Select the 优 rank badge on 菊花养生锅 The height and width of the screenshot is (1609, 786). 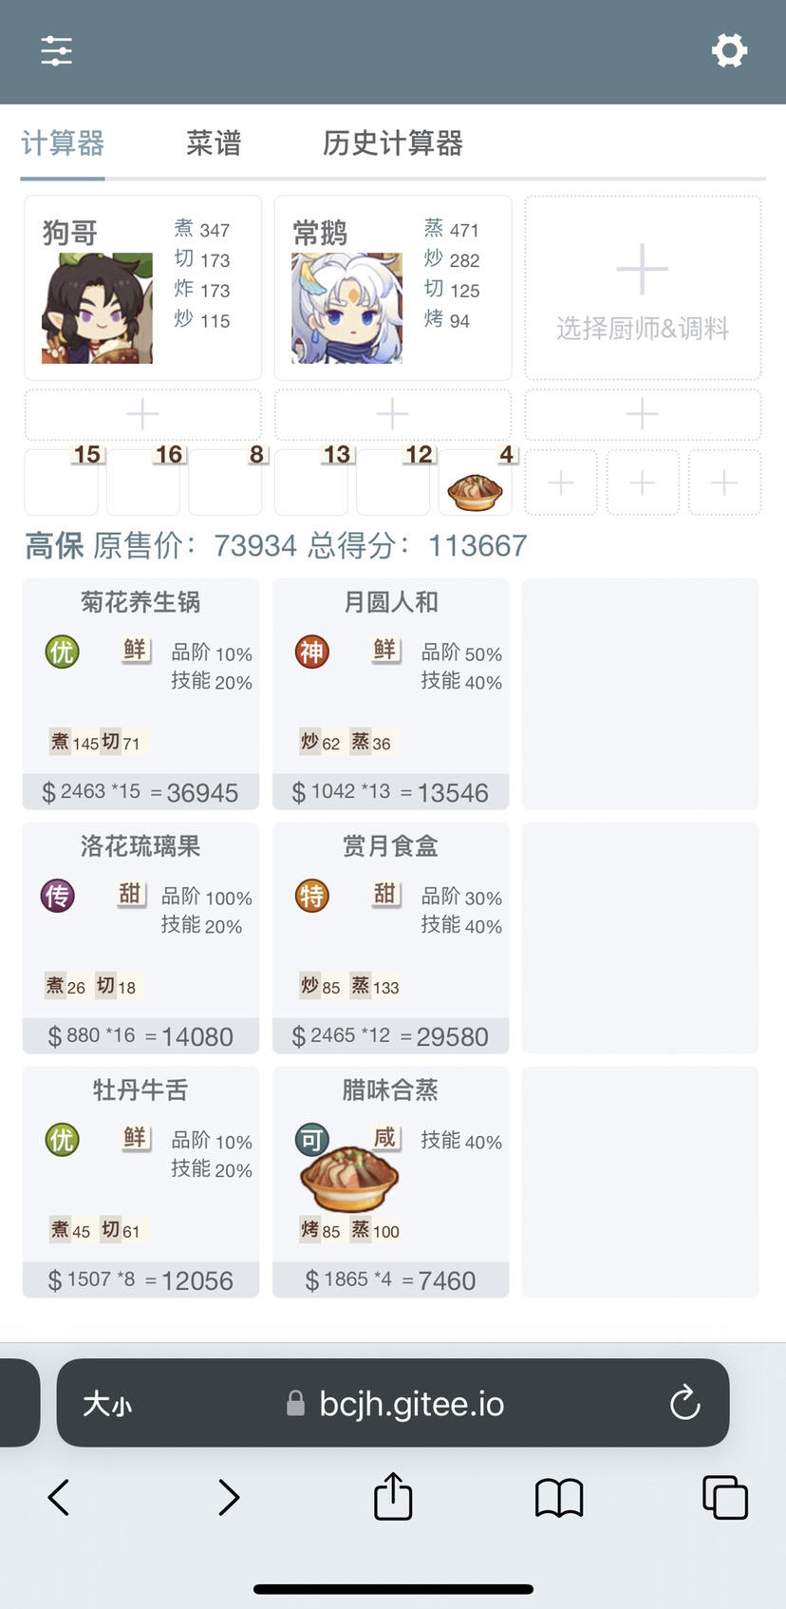[62, 652]
